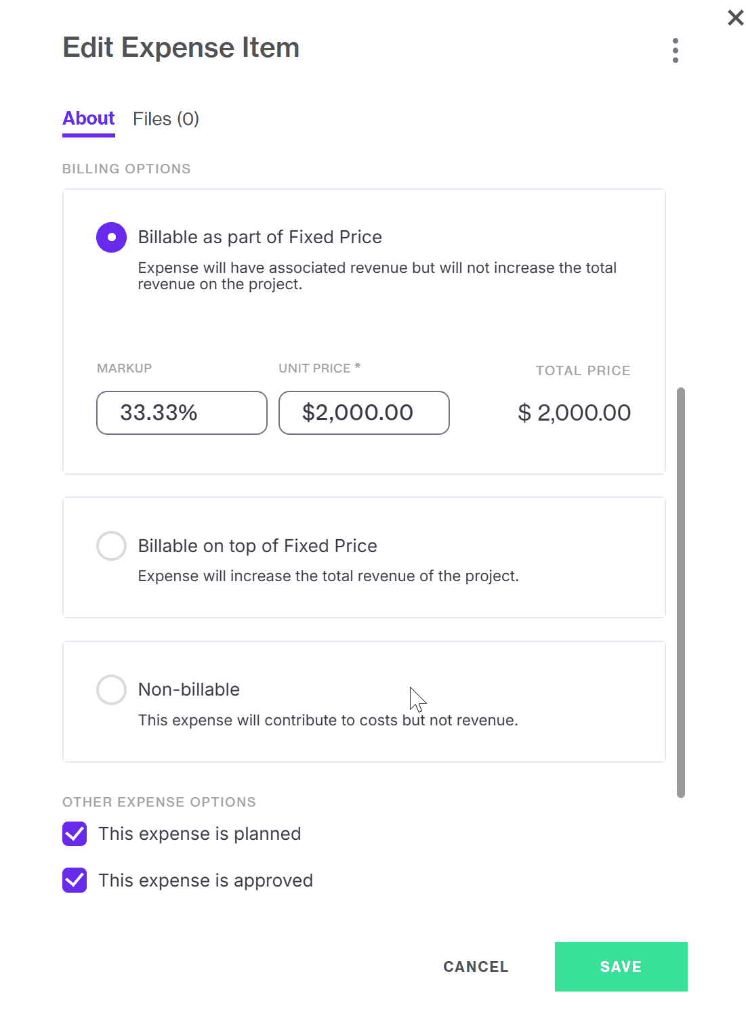Click the Billable on top of Fixed Price label

257,546
